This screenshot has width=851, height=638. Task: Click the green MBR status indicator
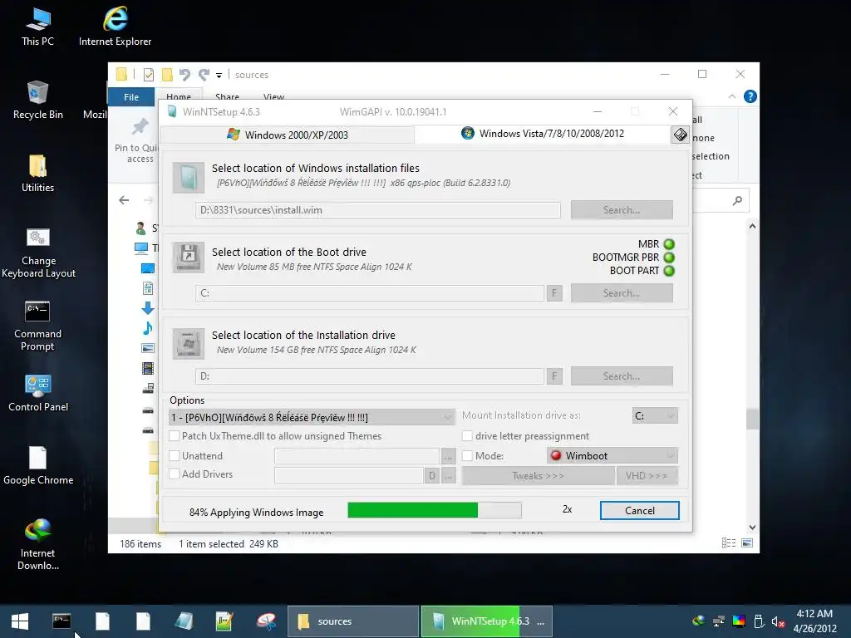(669, 244)
